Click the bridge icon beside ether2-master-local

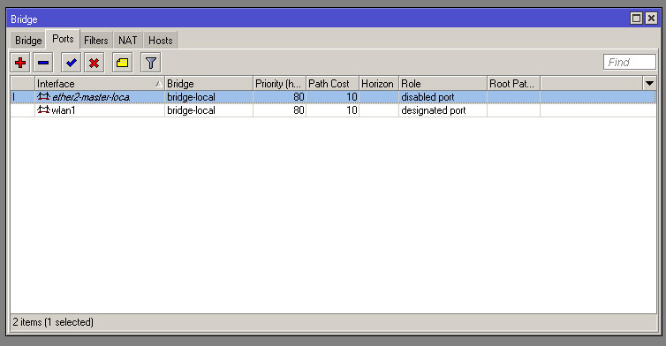click(43, 97)
